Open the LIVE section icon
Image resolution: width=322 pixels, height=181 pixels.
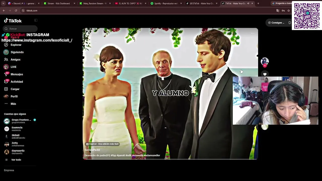tap(6, 67)
